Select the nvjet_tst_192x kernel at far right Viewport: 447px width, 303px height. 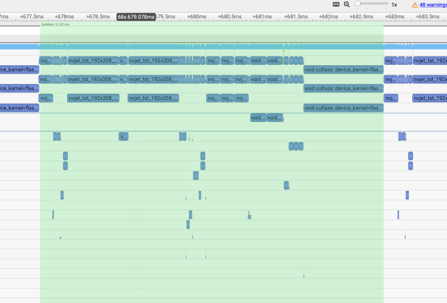pyautogui.click(x=430, y=61)
